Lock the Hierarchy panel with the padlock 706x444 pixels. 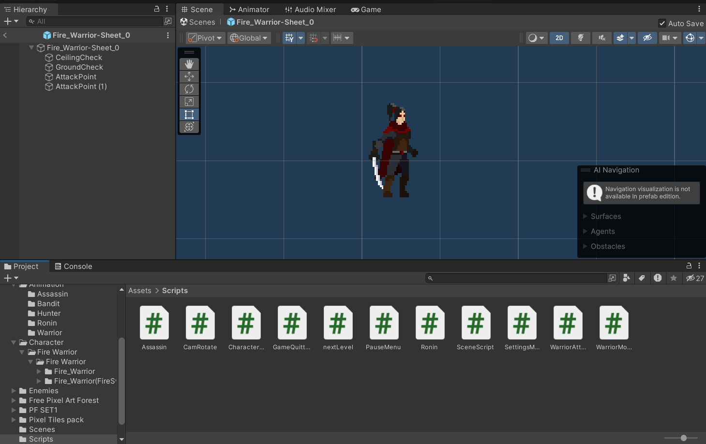click(157, 9)
